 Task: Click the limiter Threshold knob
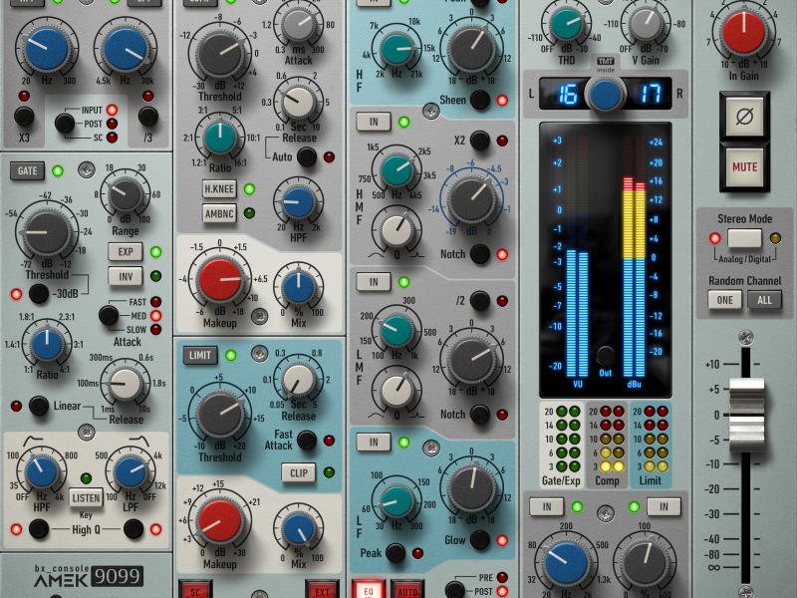click(220, 414)
